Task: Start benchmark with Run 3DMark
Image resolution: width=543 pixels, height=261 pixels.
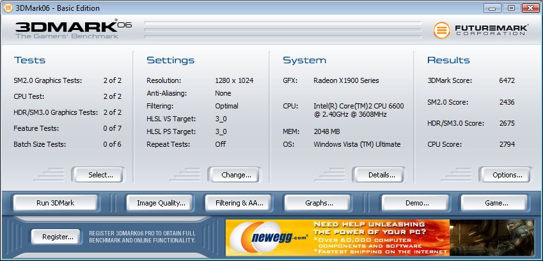Action: [56, 203]
